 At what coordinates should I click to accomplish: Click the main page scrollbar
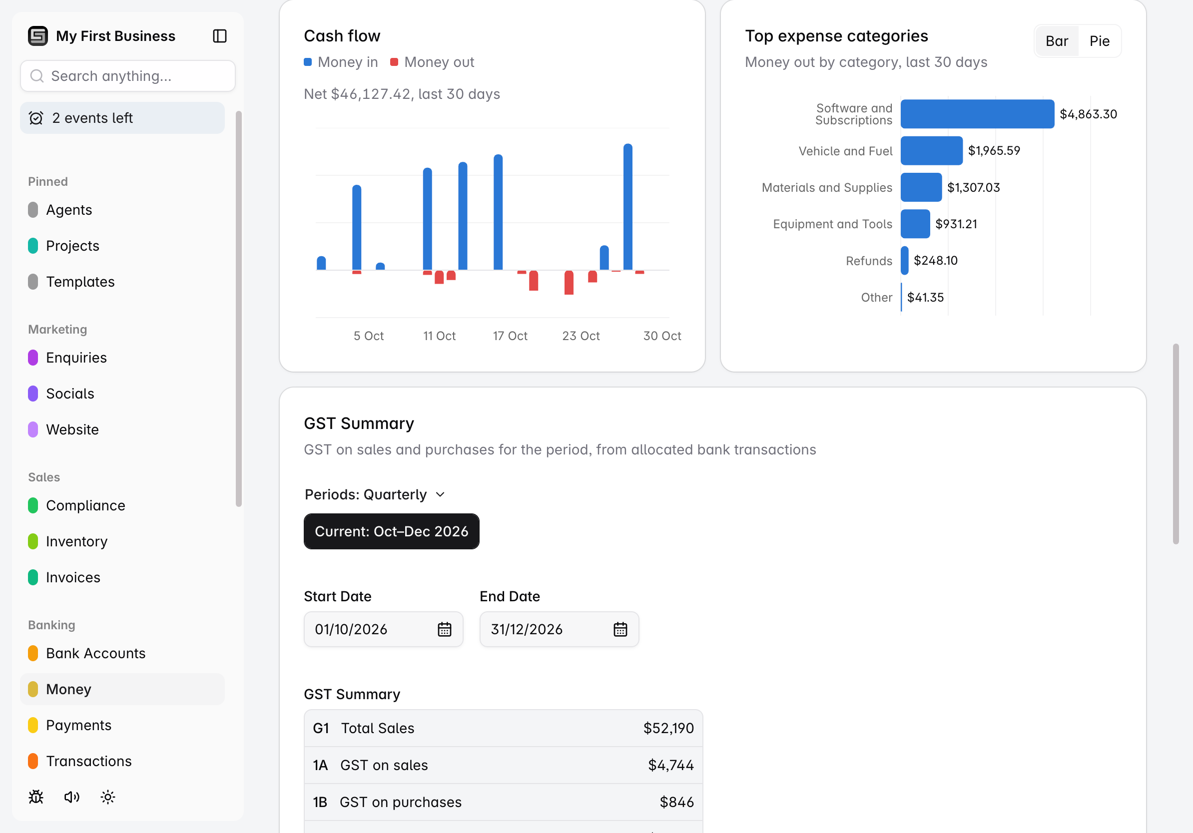pyautogui.click(x=1176, y=443)
